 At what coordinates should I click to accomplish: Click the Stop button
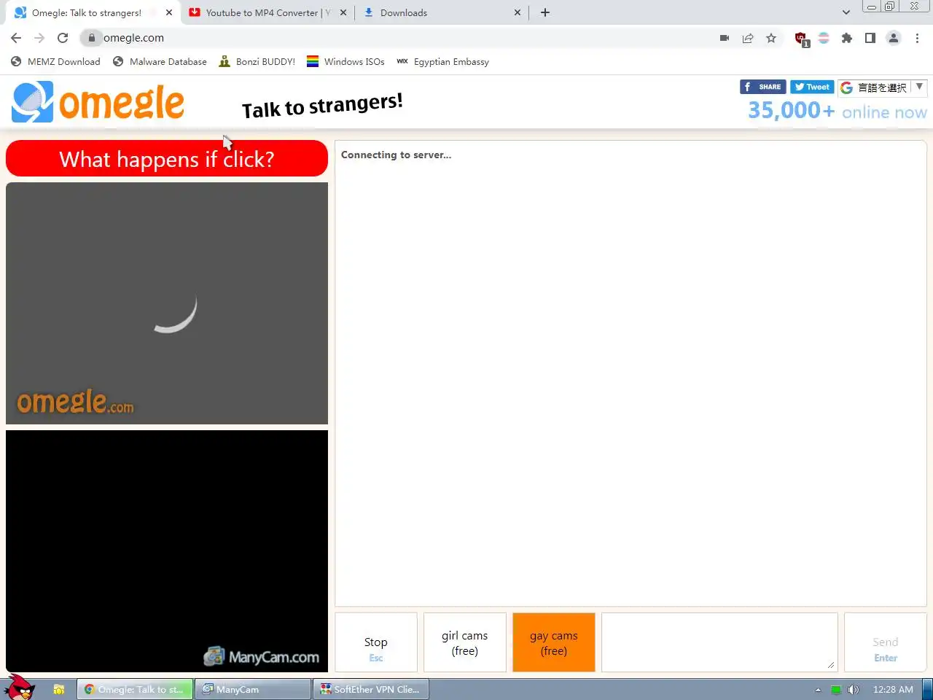pos(376,642)
